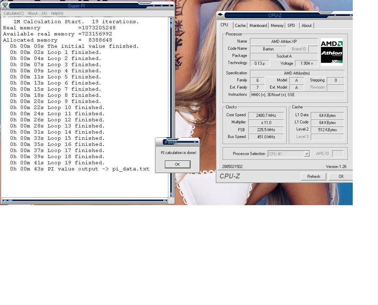This screenshot has height=305, width=378.
Task: Click the Allocated memory line
Action: click(x=58, y=40)
